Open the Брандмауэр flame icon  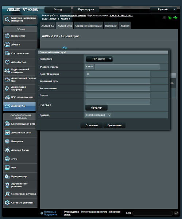point(7,176)
